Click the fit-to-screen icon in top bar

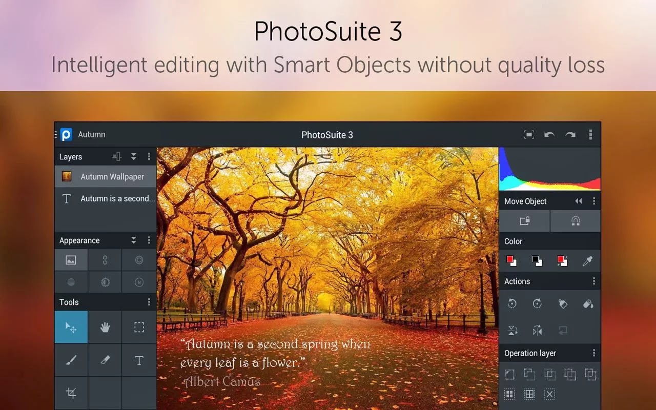point(529,135)
